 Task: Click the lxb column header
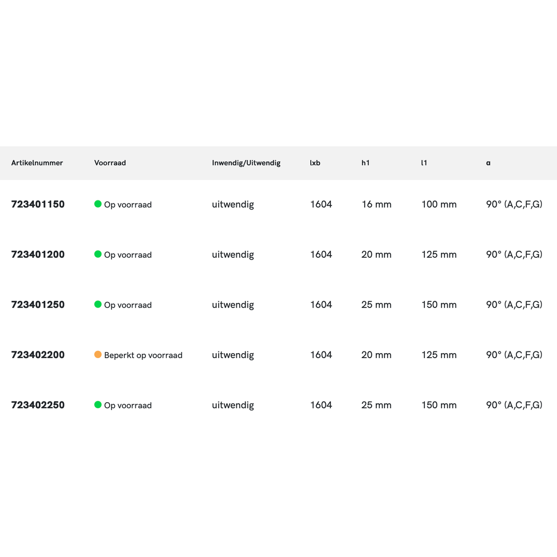(x=315, y=163)
